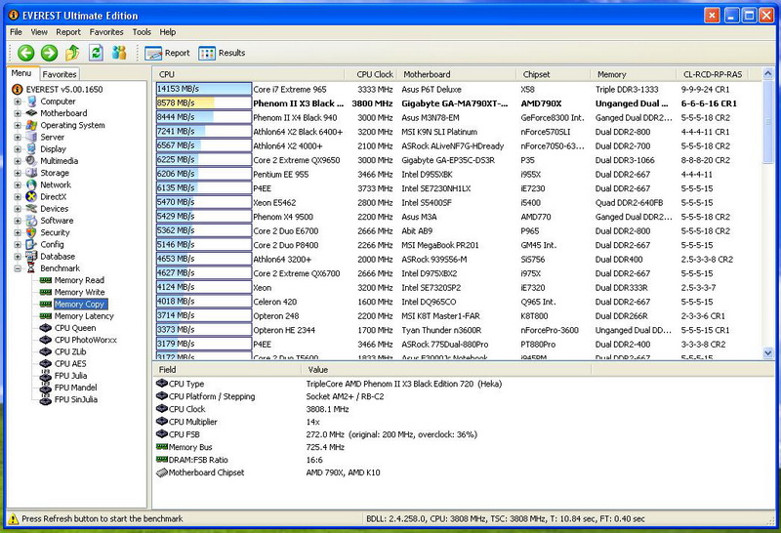Screen dimensions: 781x533
Task: Expand the Motherboard tree node
Action: [18, 113]
